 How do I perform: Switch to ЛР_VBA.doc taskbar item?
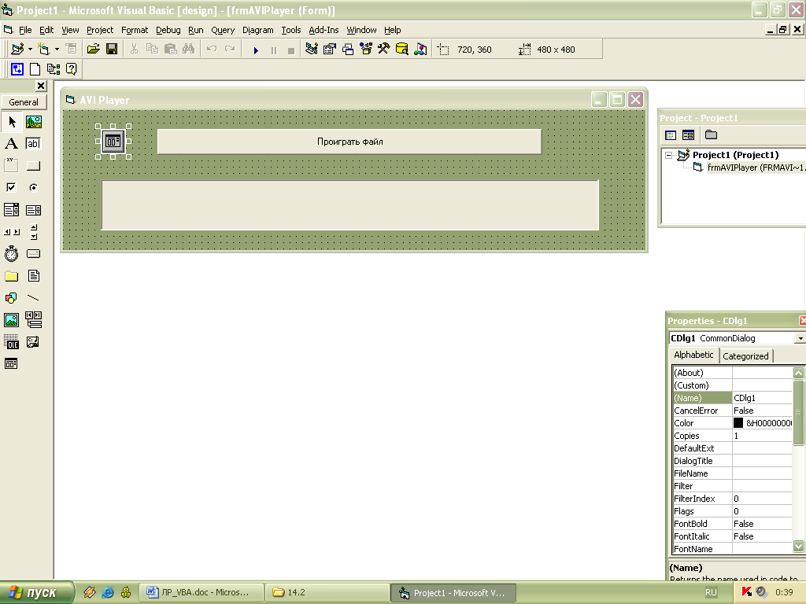tap(201, 592)
